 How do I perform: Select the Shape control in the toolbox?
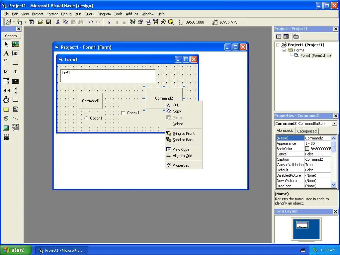click(x=6, y=119)
